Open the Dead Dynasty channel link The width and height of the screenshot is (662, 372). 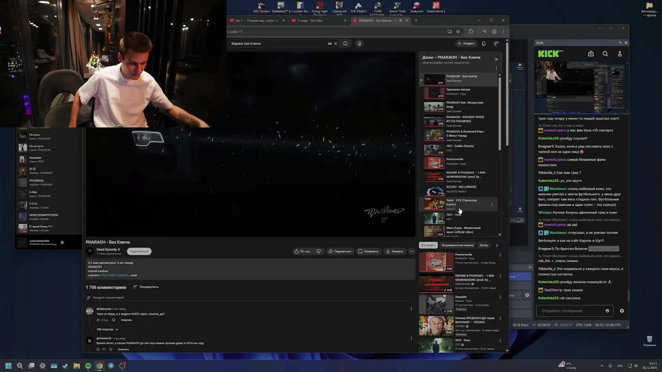point(106,250)
